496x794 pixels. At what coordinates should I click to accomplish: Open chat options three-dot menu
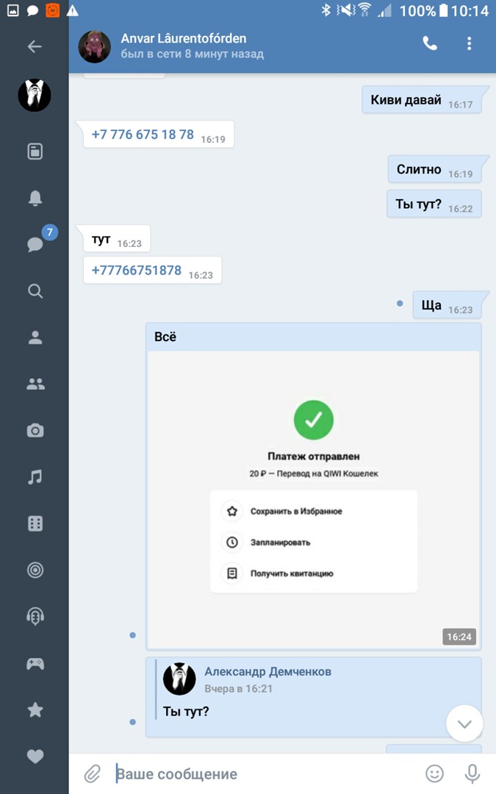click(x=469, y=43)
